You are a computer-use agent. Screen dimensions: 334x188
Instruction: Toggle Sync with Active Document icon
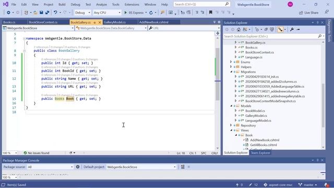281,30
